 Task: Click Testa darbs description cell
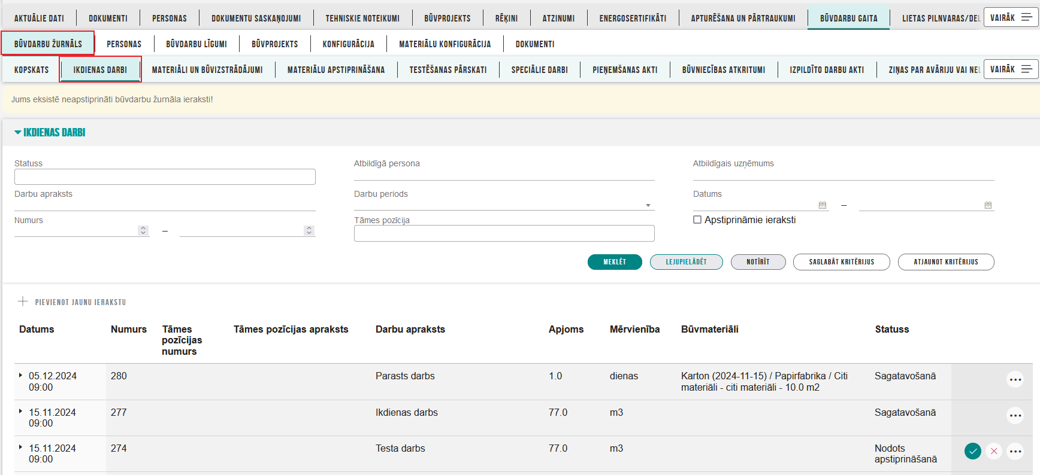coord(400,448)
